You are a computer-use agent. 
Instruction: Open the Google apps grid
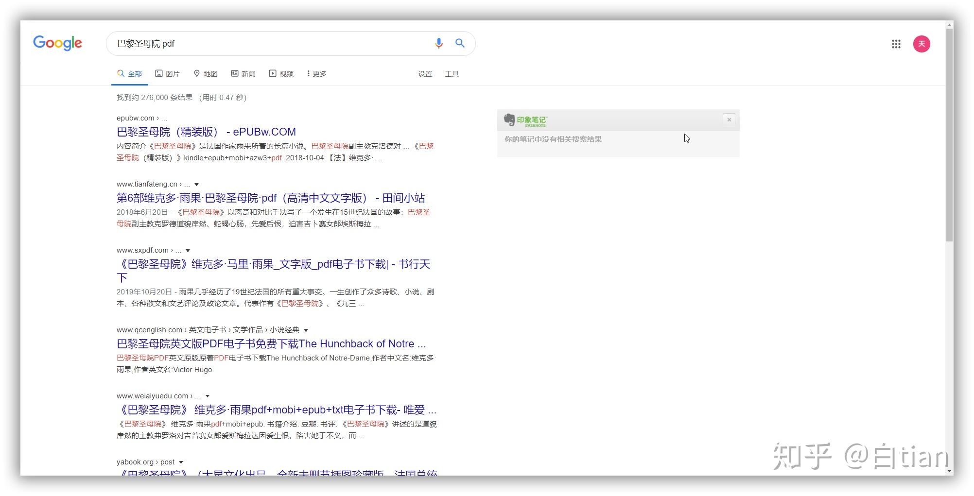click(x=896, y=44)
